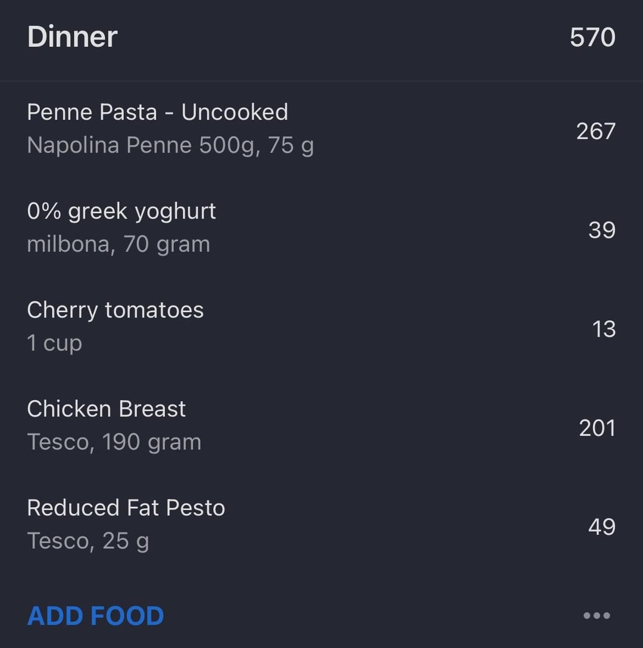
Task: Tap the Tesco, 190 gram serving text
Action: (x=114, y=442)
